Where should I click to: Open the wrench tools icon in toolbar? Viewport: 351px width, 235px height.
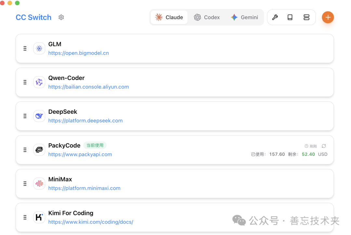coord(275,17)
